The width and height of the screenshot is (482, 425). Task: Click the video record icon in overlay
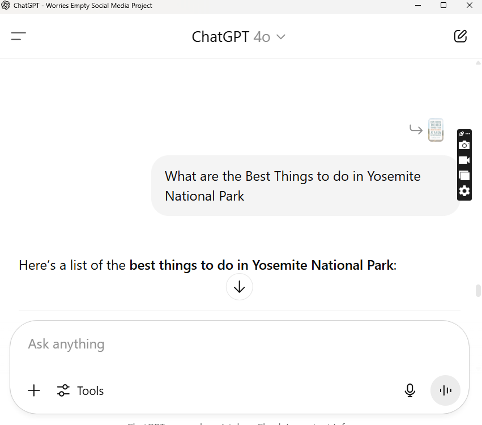click(464, 160)
